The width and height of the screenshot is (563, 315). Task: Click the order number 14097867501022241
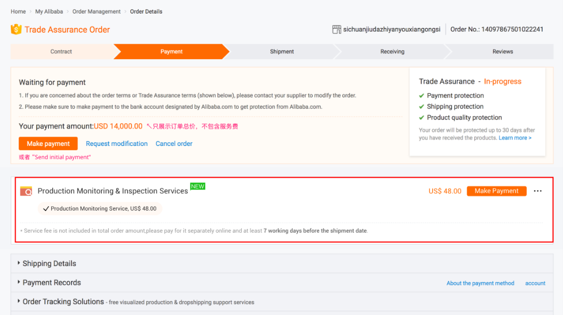pos(512,30)
